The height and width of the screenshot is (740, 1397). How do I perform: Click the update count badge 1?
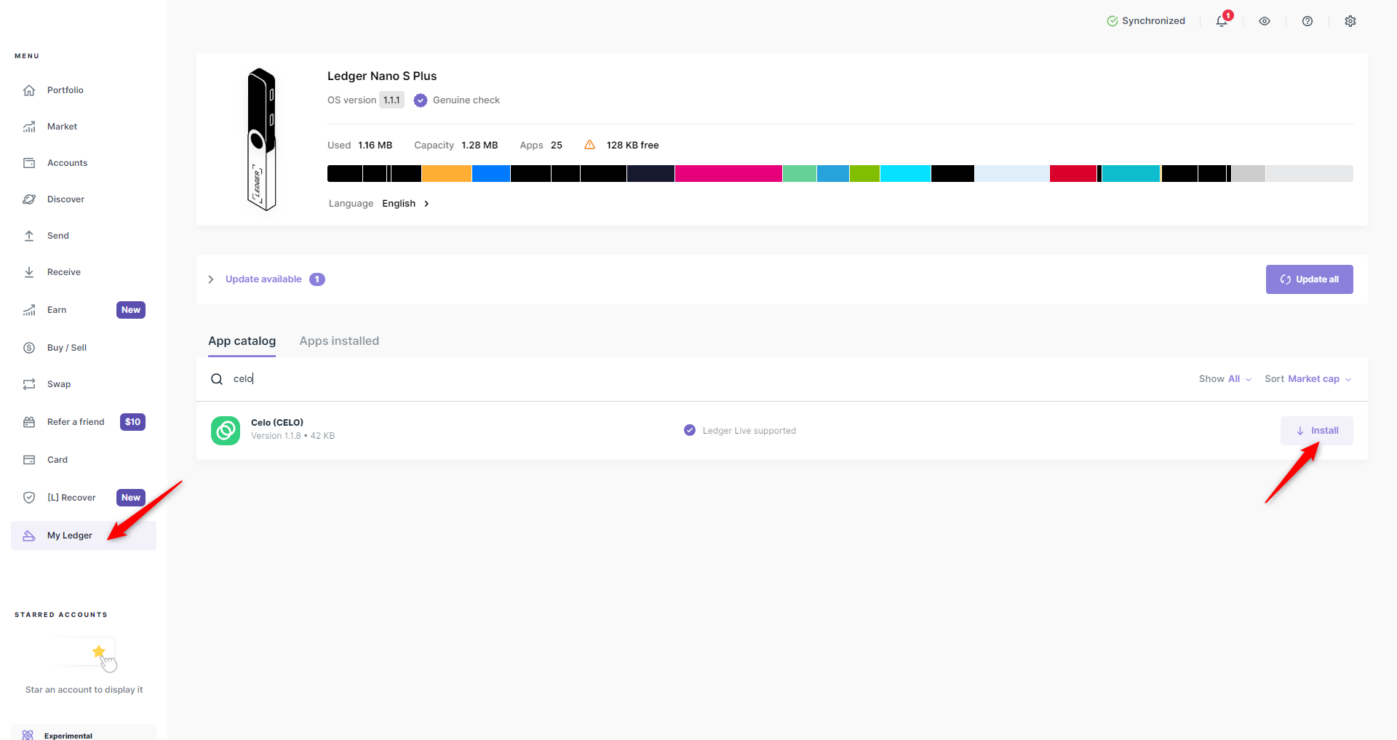point(317,279)
